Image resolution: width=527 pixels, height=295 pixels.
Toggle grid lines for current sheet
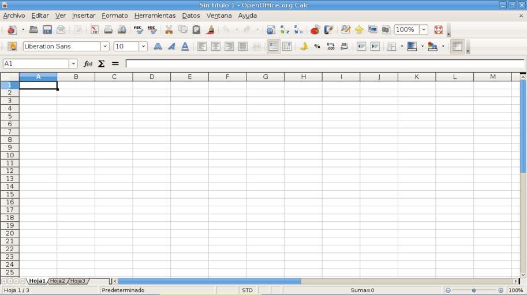tap(457, 47)
